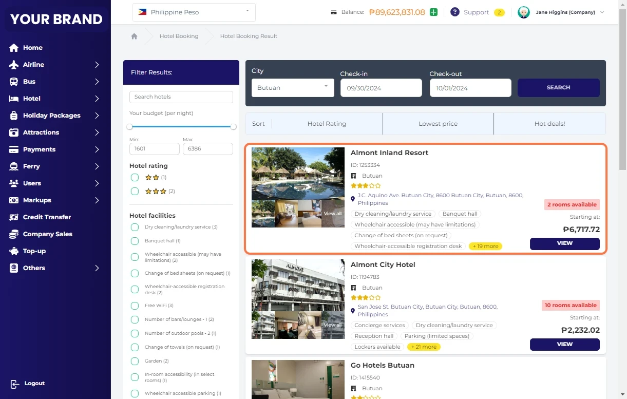Image resolution: width=627 pixels, height=399 pixels.
Task: Open the Philippine Peso currency dropdown
Action: pos(194,12)
